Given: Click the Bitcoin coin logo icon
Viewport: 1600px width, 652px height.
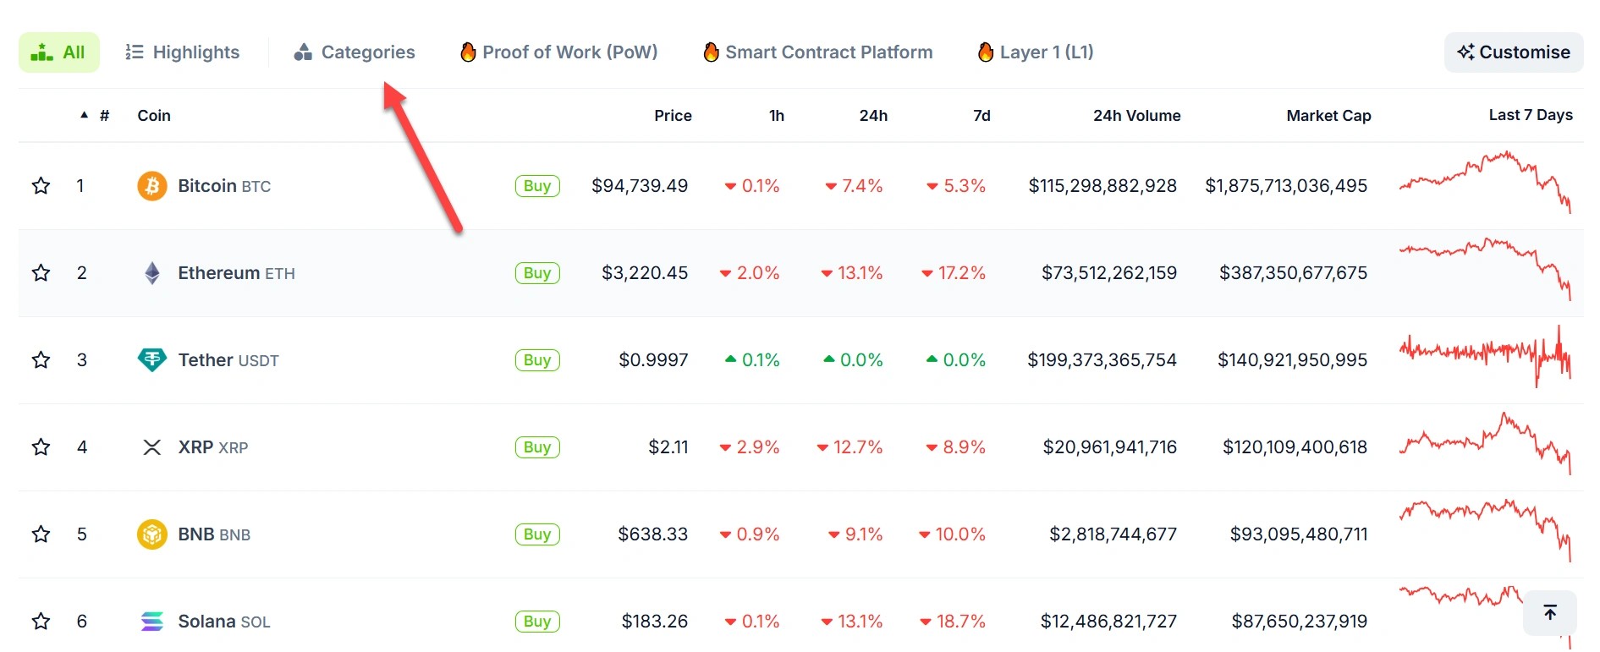Looking at the screenshot, I should pos(152,186).
